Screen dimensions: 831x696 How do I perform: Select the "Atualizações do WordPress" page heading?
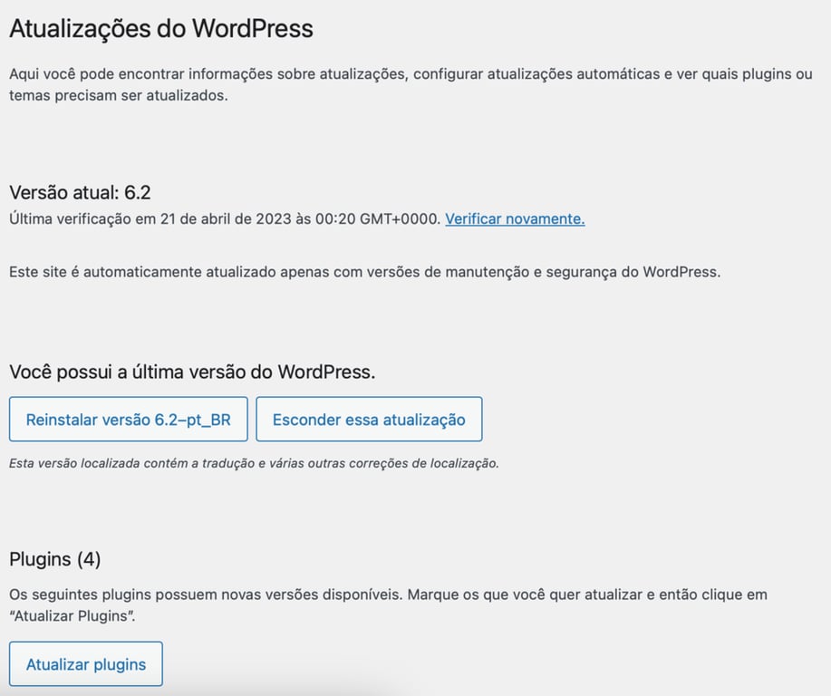tap(160, 28)
